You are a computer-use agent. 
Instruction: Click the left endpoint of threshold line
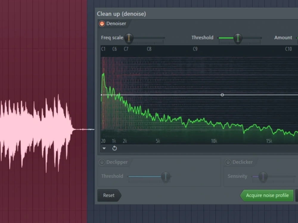(102, 95)
